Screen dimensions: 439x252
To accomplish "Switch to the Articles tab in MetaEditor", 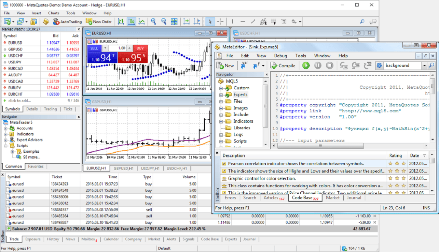I will [274, 198].
